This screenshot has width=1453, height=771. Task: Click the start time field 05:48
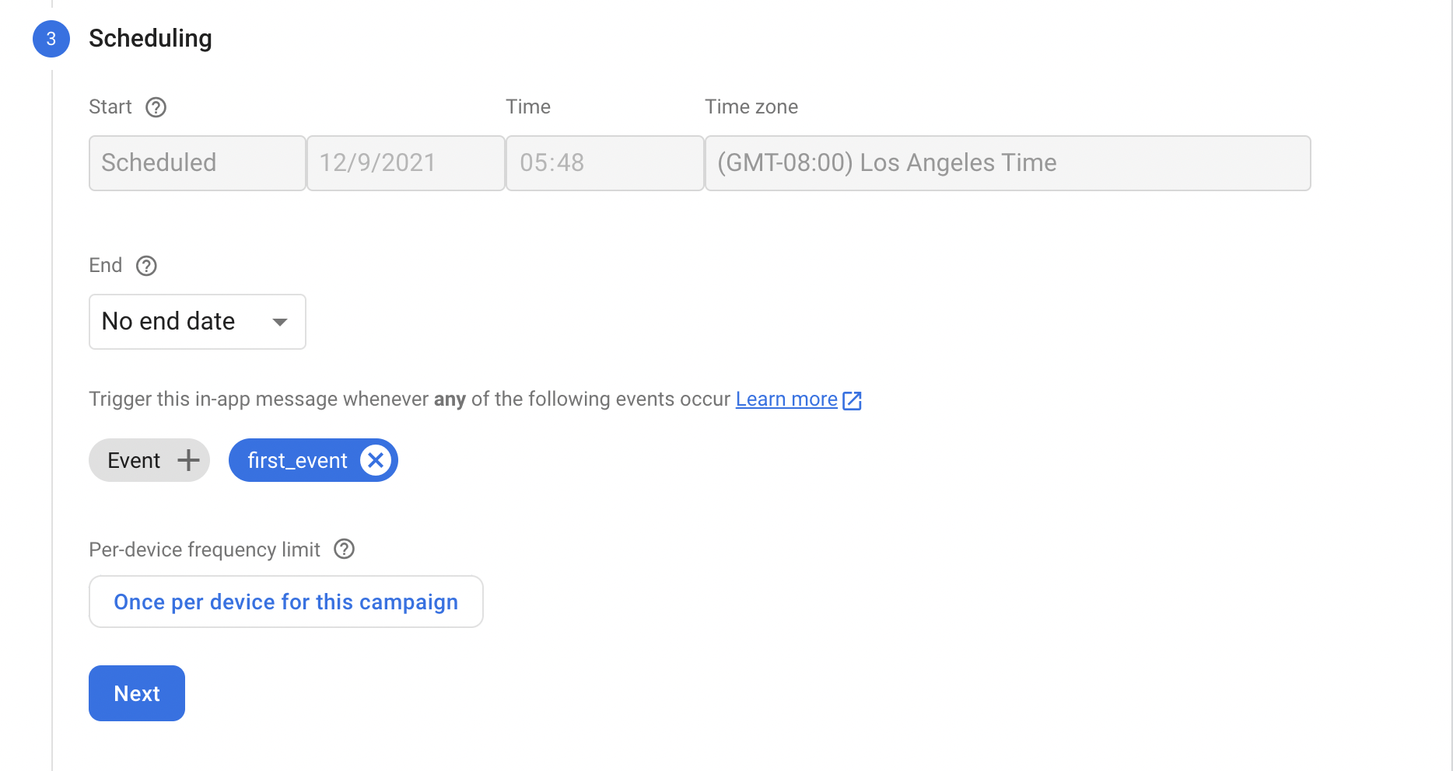pyautogui.click(x=604, y=163)
